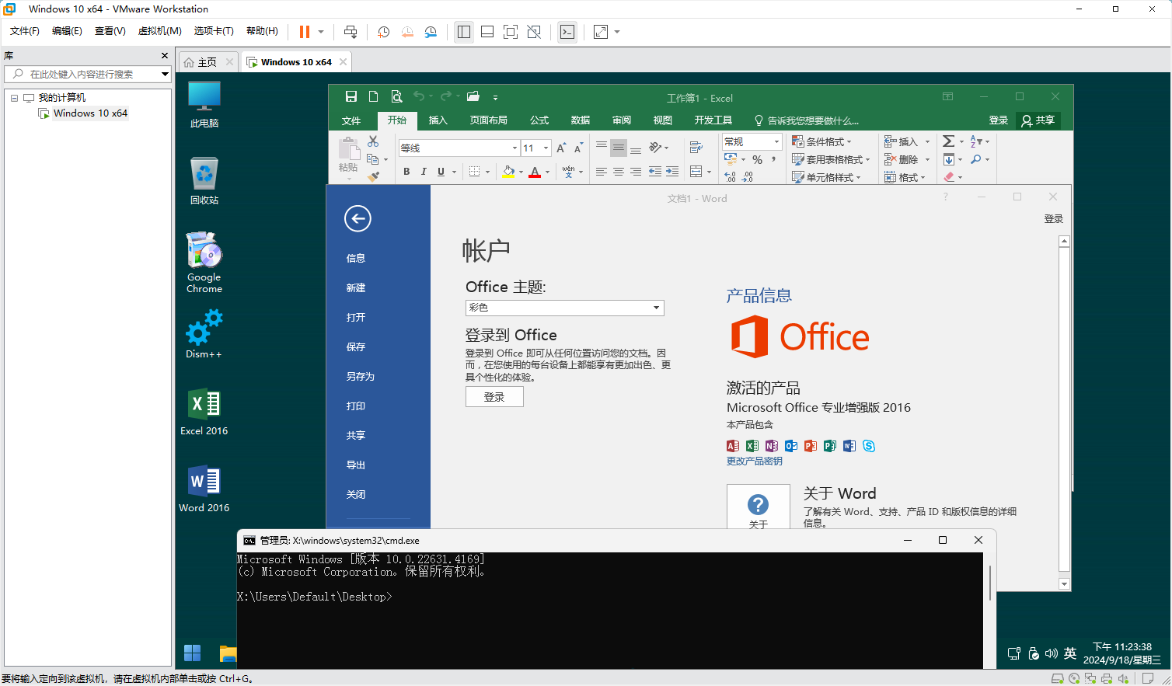Toggle Excel middle align button

tap(619, 148)
